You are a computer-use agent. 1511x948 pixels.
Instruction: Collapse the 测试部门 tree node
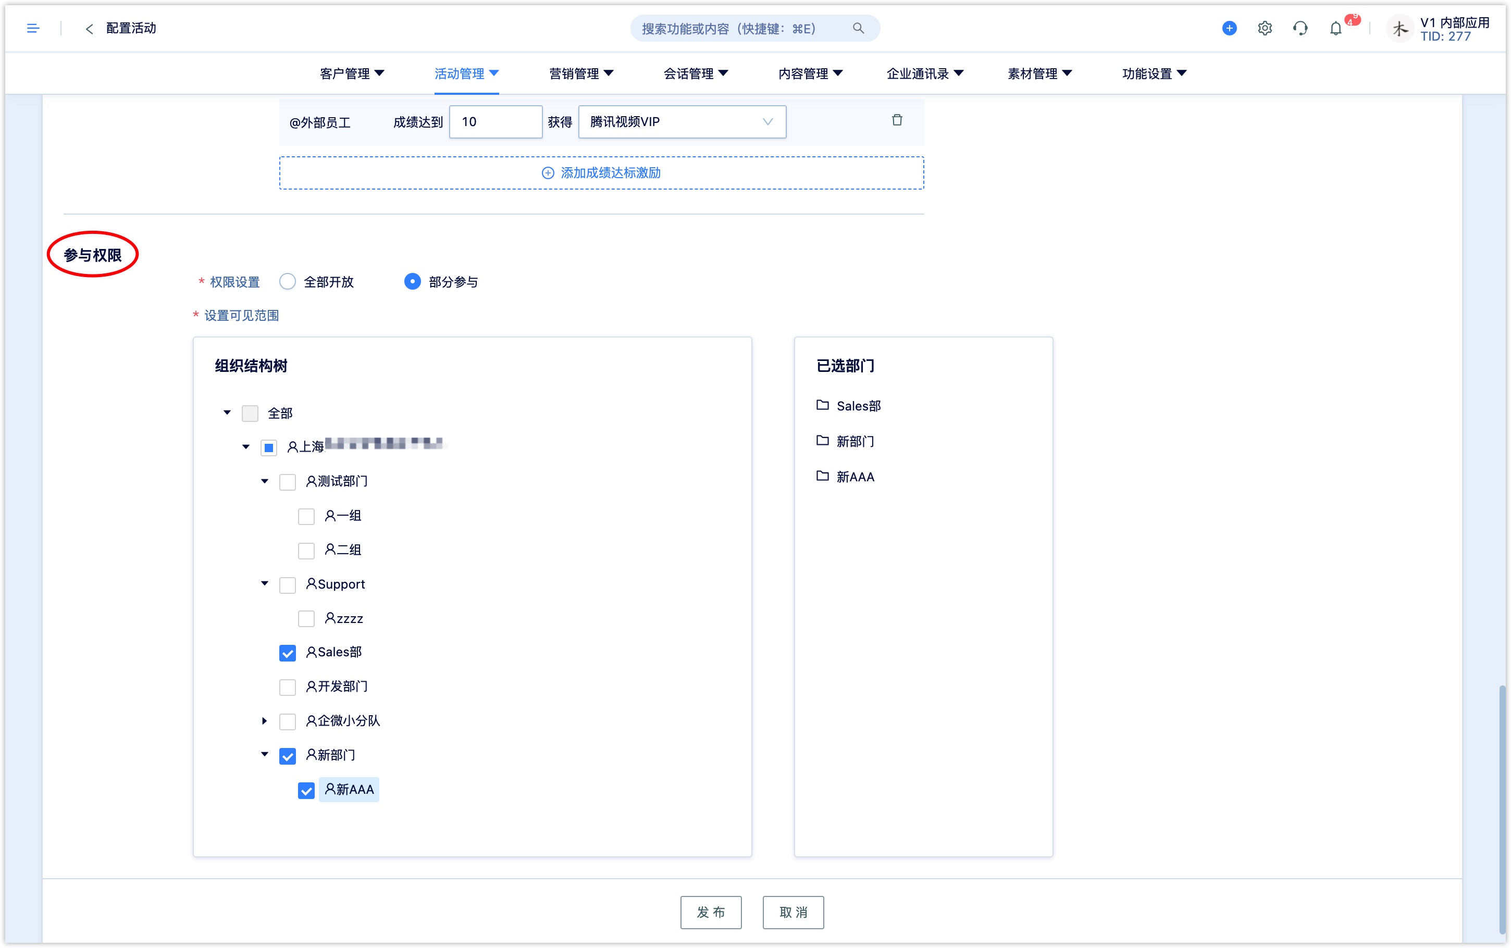[x=265, y=481]
